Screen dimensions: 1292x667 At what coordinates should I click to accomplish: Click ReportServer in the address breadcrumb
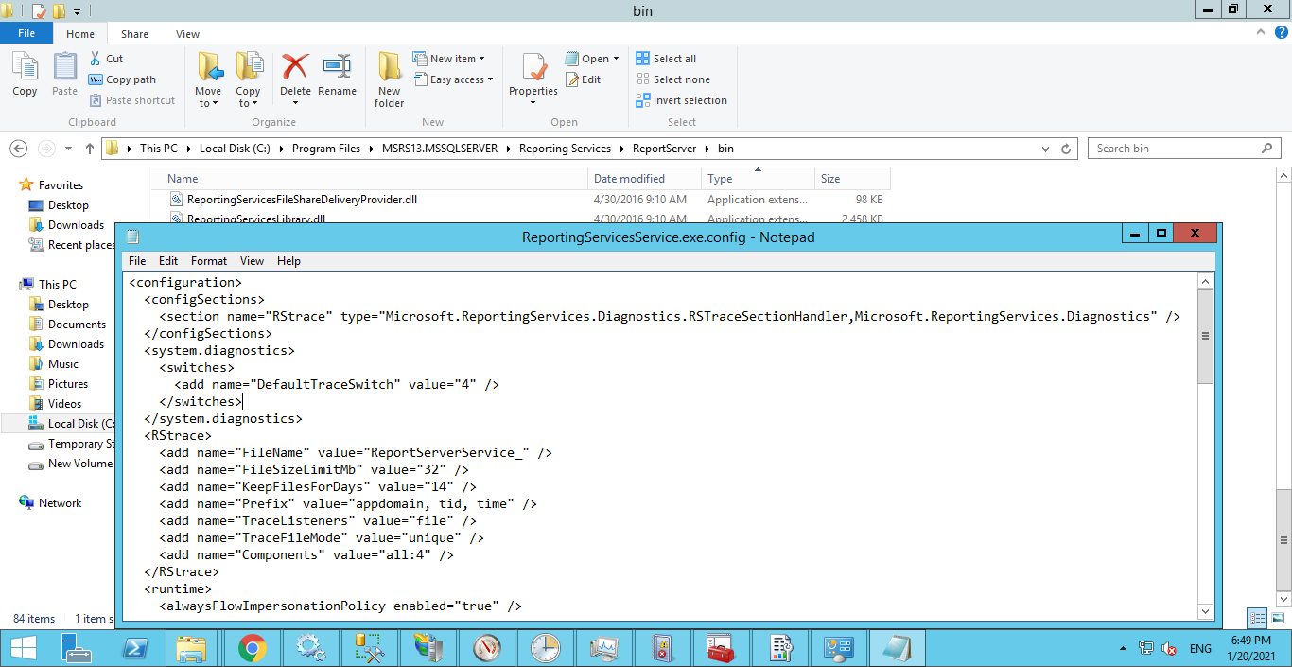click(x=664, y=149)
